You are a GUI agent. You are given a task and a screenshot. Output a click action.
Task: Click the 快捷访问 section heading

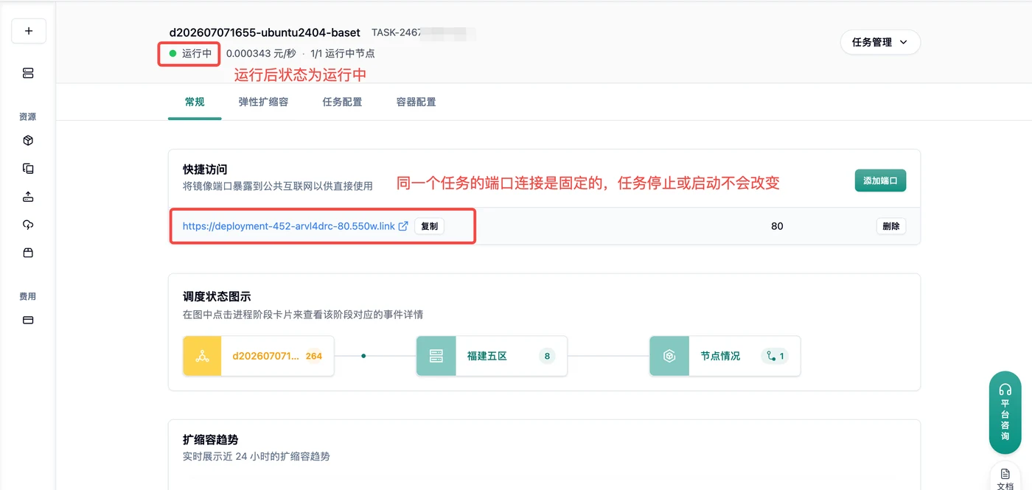205,169
